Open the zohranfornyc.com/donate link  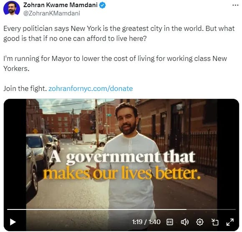(x=91, y=88)
